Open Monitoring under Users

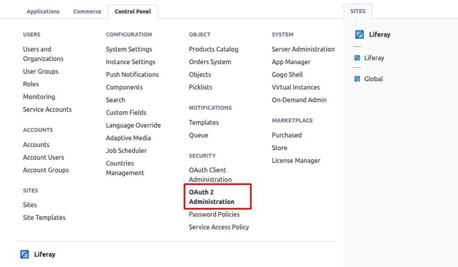tap(39, 97)
